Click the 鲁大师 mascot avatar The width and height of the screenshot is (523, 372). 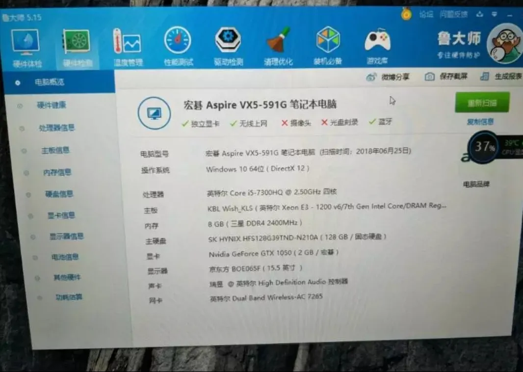click(505, 43)
